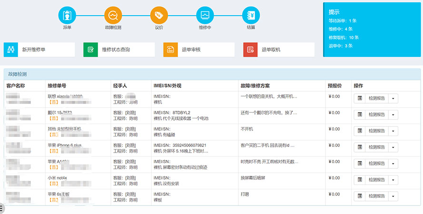Click the serial 8TDBYL2 text
The image size is (423, 214).
pyautogui.click(x=181, y=113)
